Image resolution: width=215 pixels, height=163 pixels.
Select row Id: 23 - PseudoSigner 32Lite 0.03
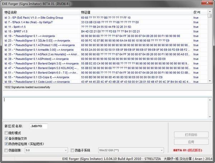pos(105,41)
